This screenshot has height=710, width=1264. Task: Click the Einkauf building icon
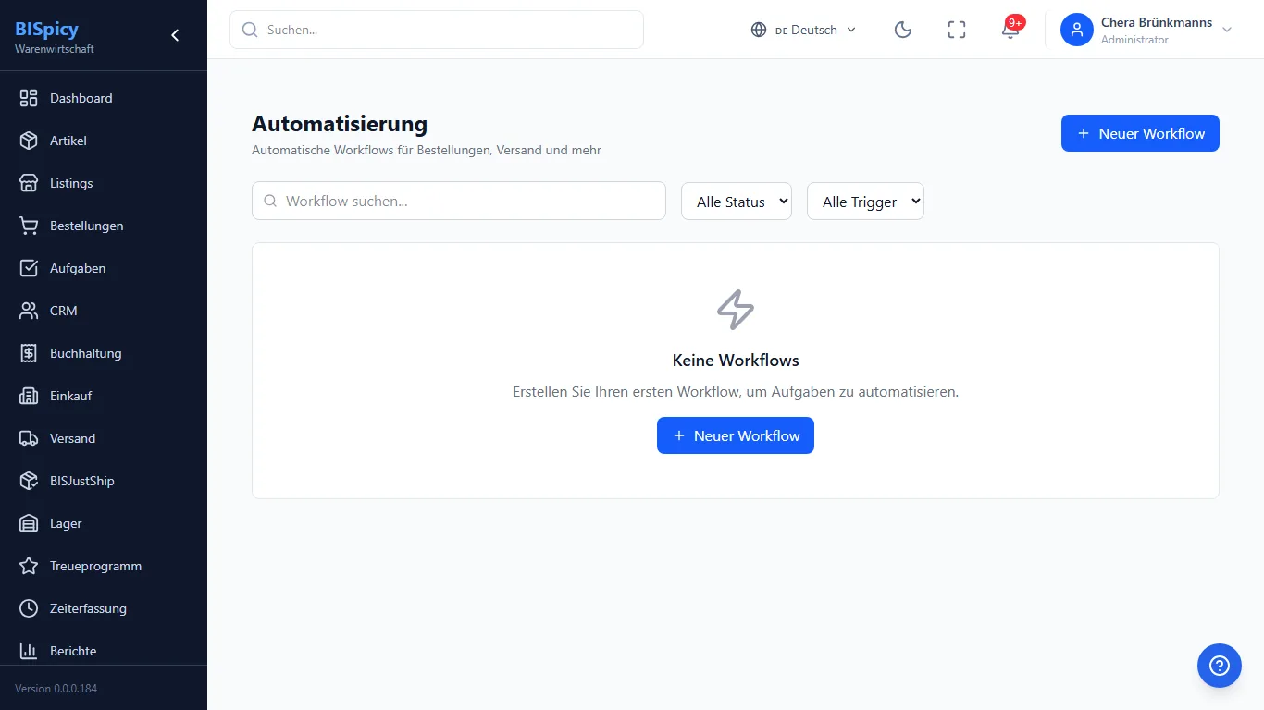[29, 396]
